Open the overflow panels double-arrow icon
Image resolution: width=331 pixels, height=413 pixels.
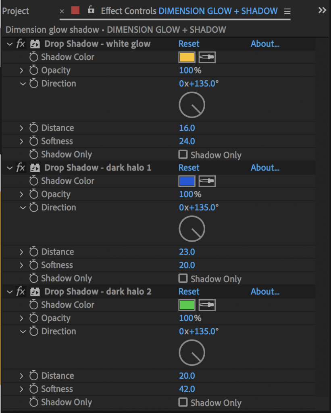[322, 10]
